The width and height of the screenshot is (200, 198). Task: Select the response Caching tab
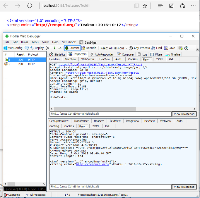pyautogui.click(x=54, y=126)
